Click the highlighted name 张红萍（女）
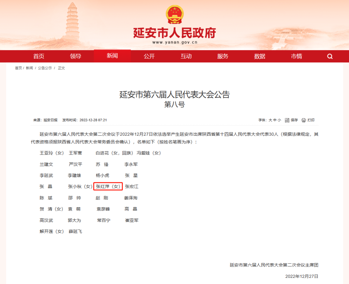 pyautogui.click(x=108, y=187)
